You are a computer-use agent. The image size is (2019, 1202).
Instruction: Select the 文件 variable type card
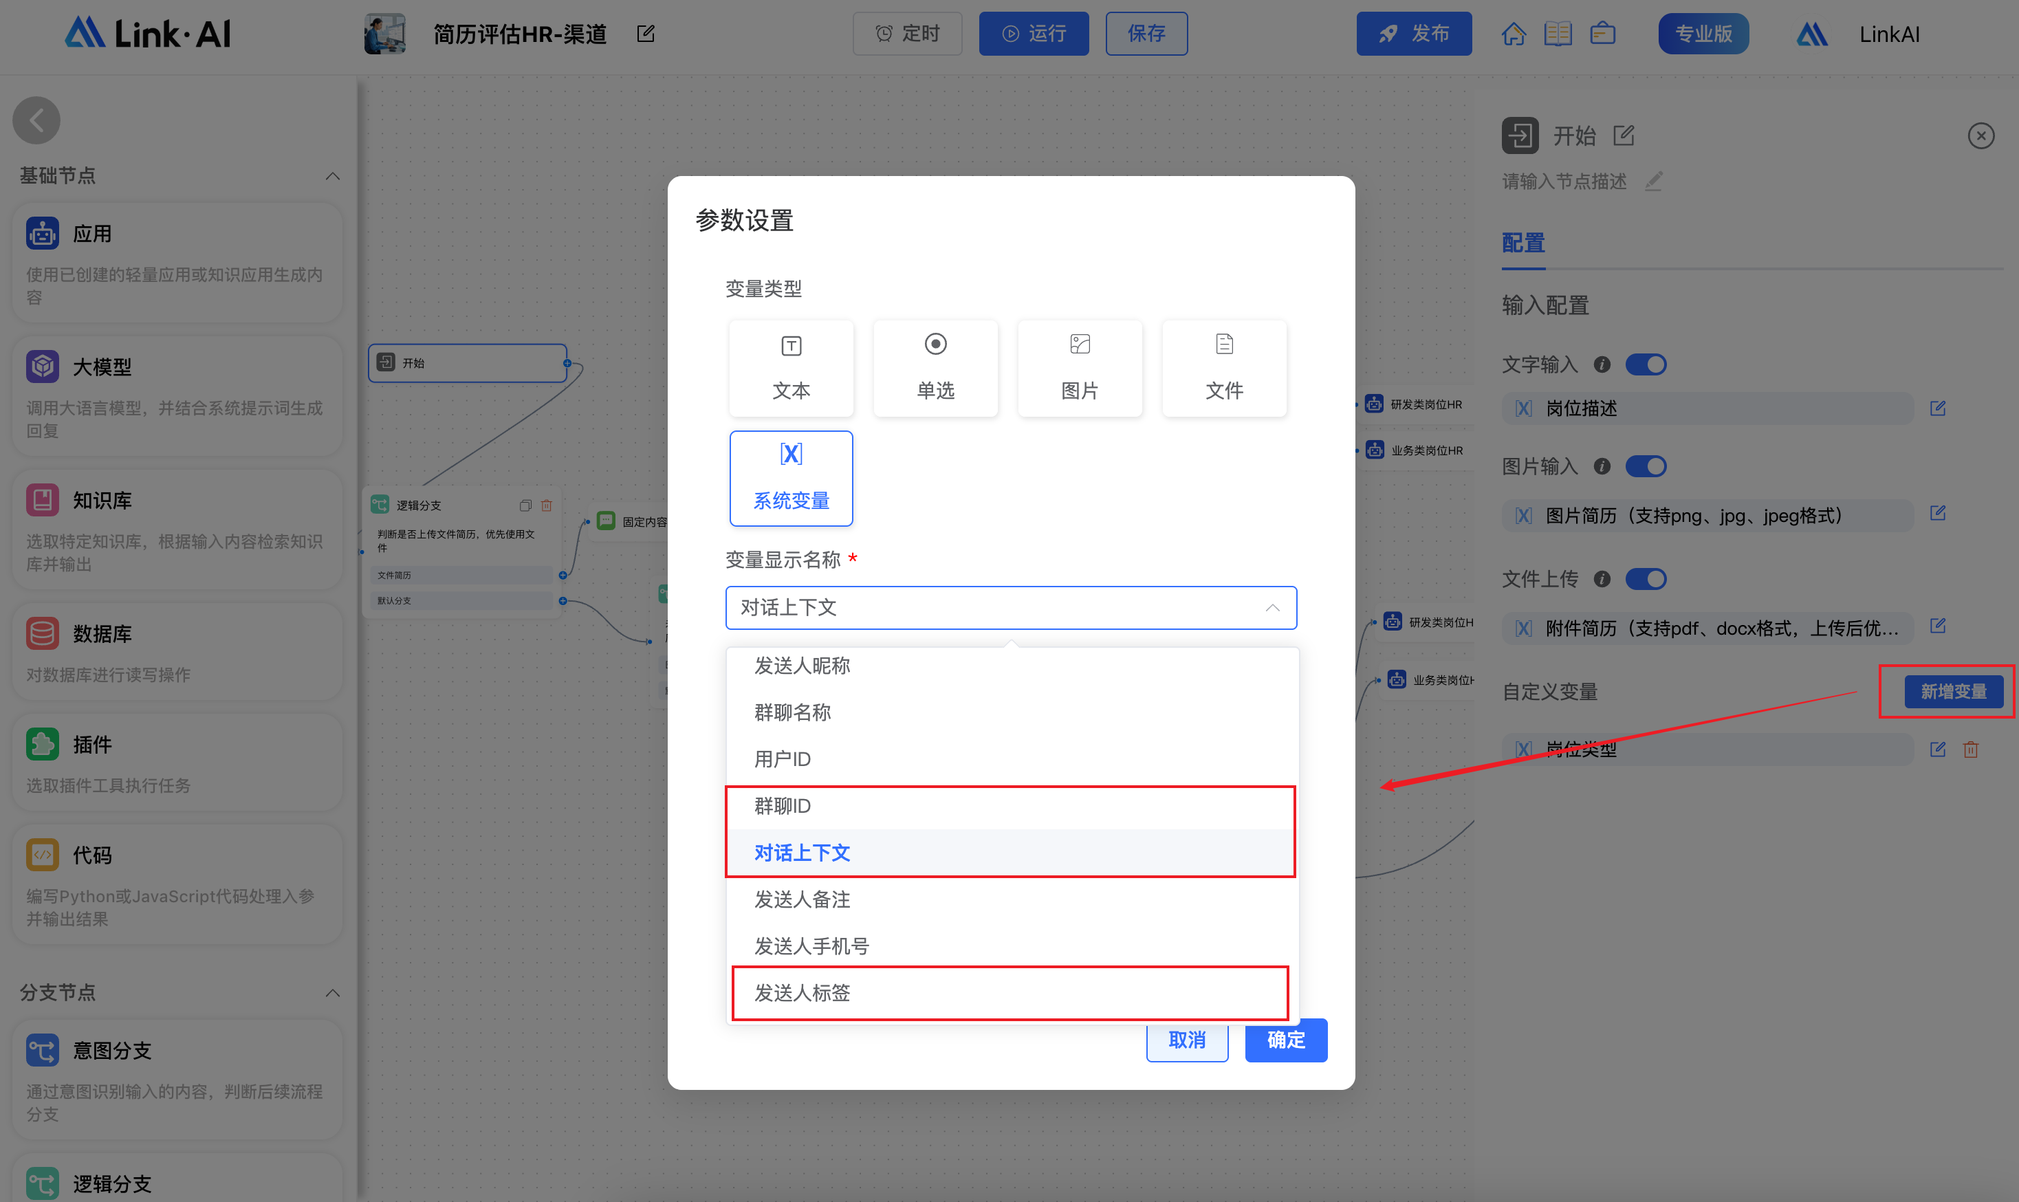[x=1224, y=369]
